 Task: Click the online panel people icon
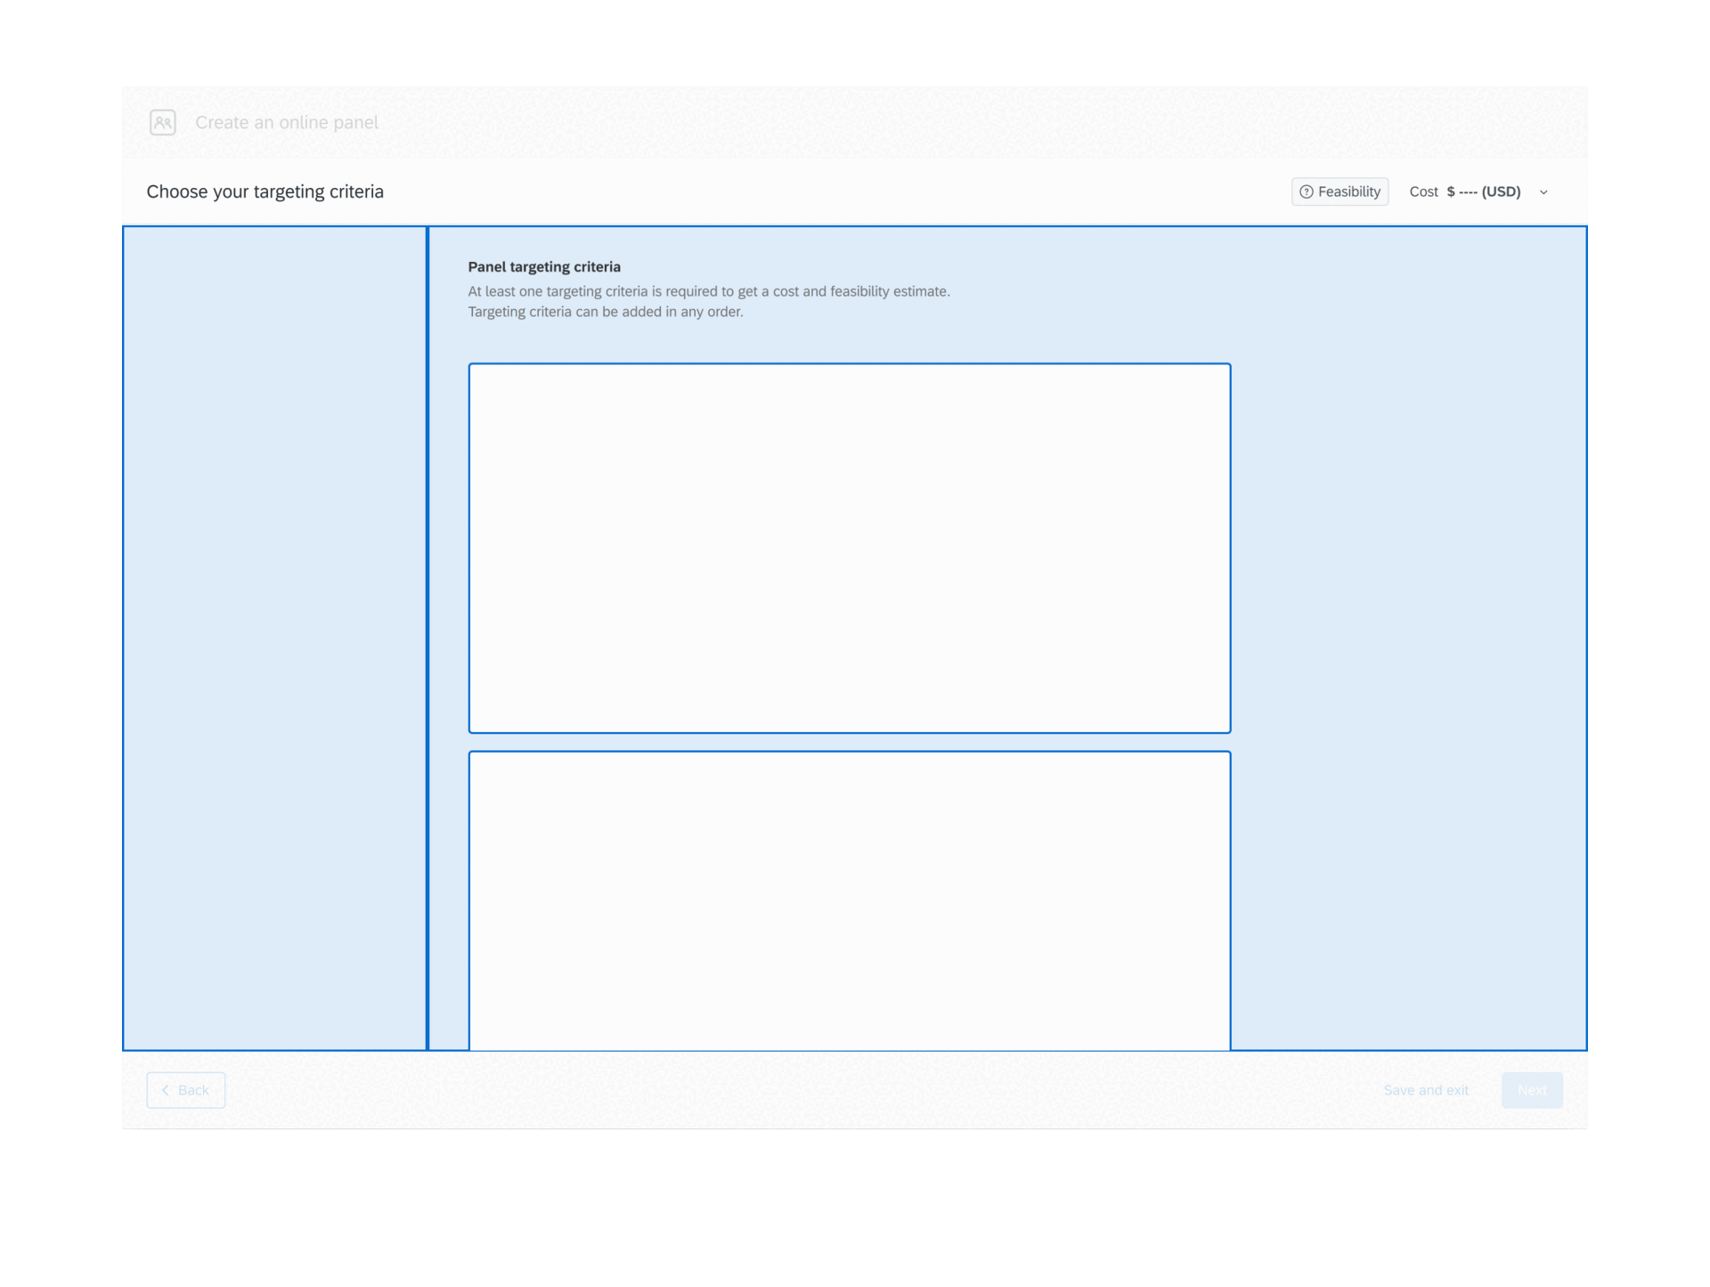(x=163, y=122)
